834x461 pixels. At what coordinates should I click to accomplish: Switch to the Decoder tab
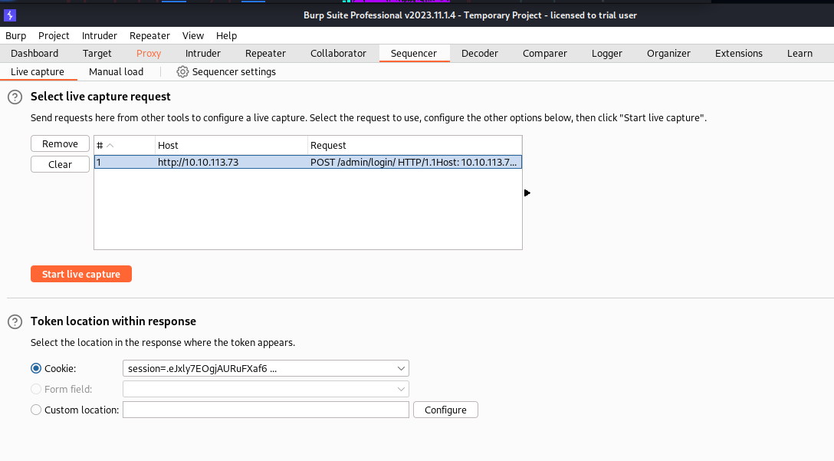480,53
